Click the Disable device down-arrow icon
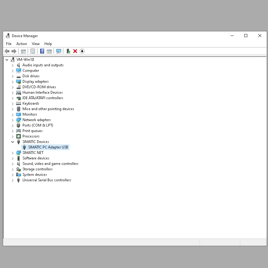268x268 pixels. 82,51
